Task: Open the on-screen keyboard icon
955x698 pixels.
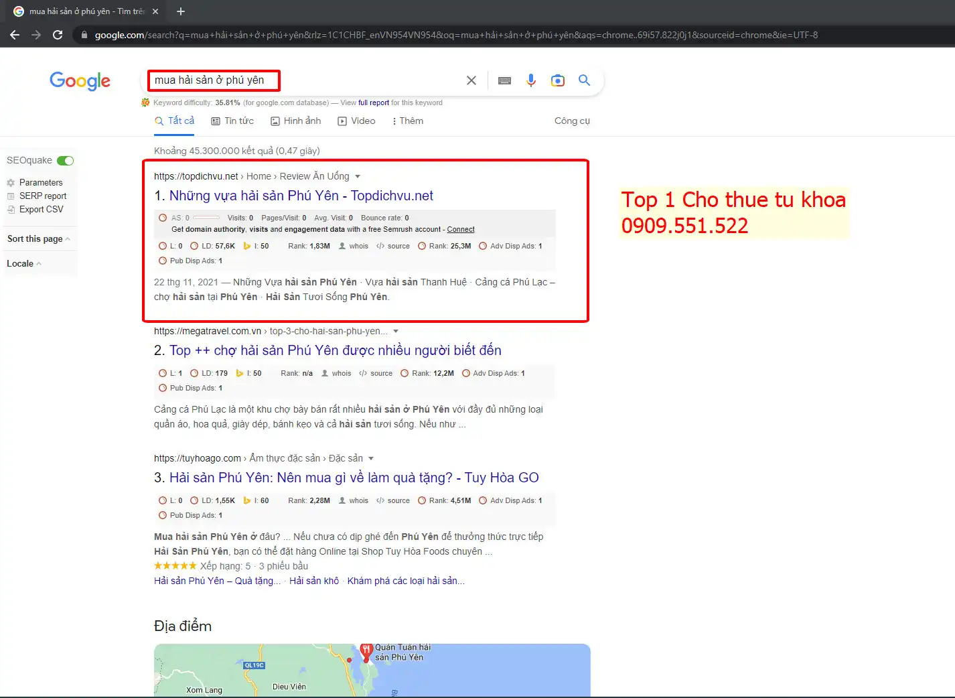Action: pyautogui.click(x=505, y=80)
